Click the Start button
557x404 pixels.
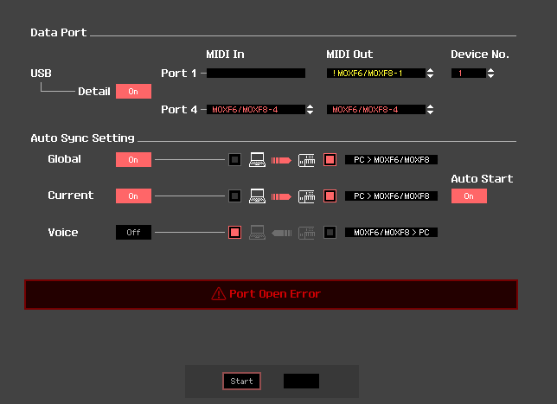[x=241, y=382]
